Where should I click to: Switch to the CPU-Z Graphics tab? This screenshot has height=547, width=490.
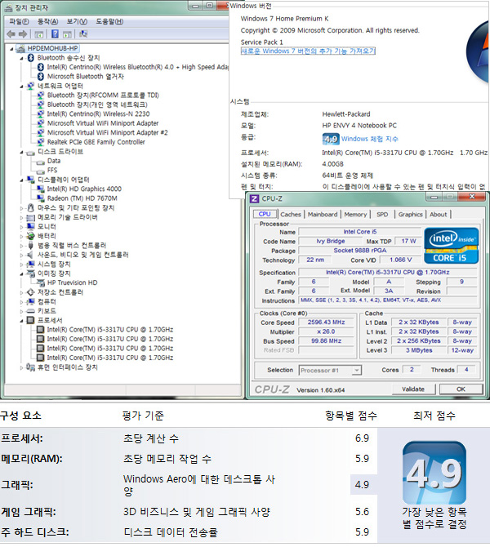[411, 215]
